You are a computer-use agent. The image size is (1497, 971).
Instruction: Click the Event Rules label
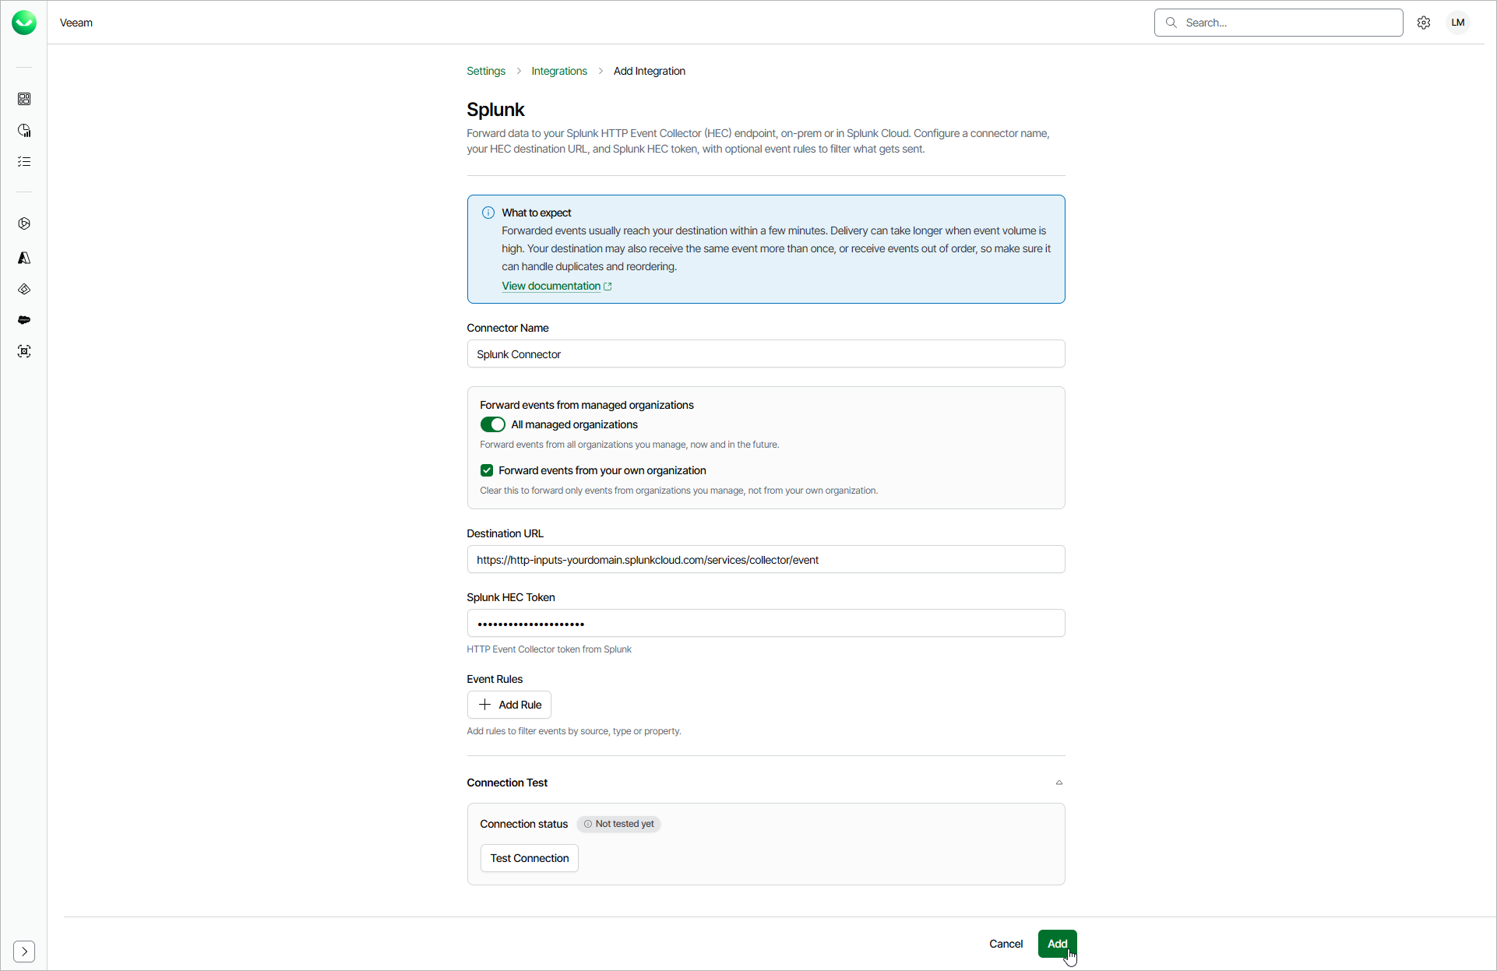click(x=495, y=679)
